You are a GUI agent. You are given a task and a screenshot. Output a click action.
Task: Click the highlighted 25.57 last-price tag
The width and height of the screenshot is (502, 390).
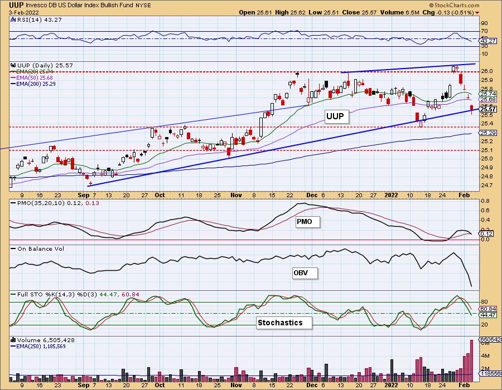coord(488,109)
